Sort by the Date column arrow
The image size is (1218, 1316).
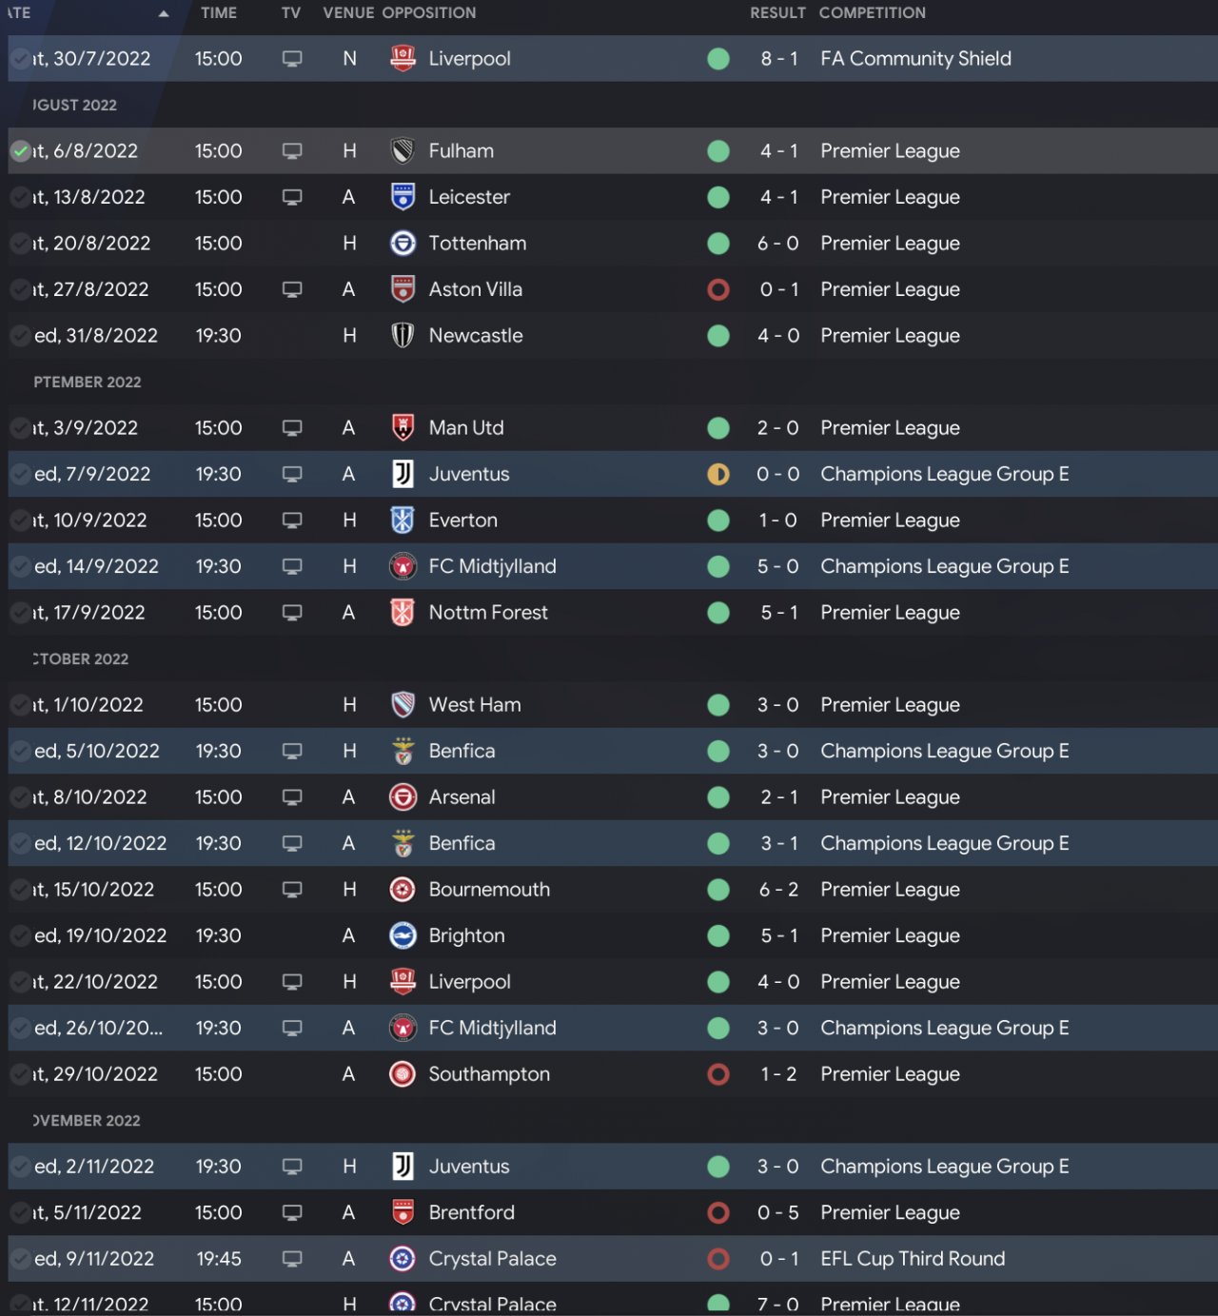pos(164,13)
